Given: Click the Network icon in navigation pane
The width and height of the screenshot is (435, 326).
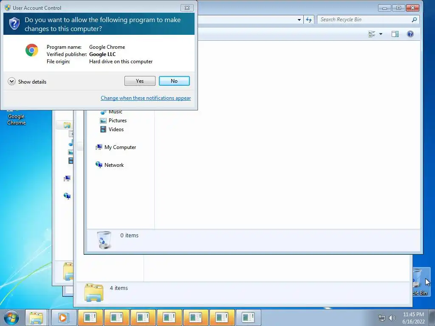Looking at the screenshot, I should 99,165.
